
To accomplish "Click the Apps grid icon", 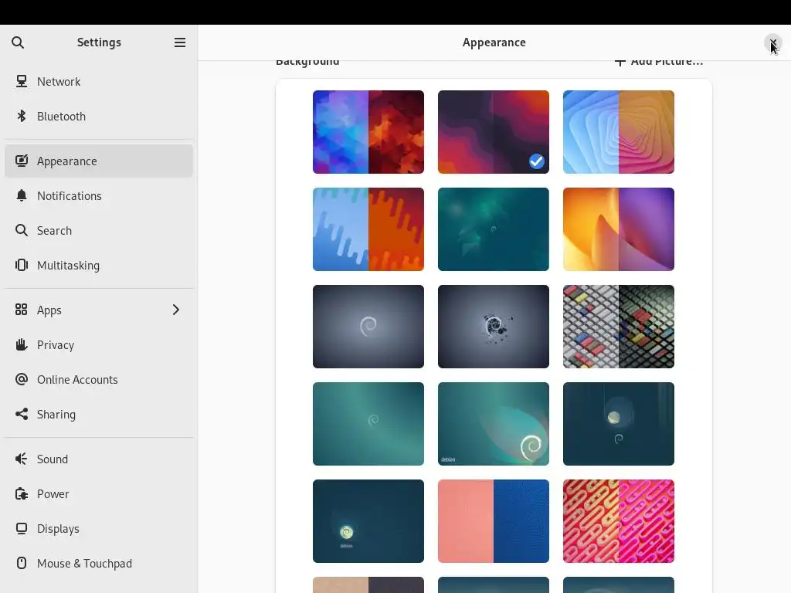I will pyautogui.click(x=21, y=310).
